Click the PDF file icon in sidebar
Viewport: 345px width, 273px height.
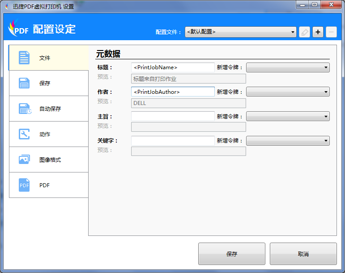(24, 185)
